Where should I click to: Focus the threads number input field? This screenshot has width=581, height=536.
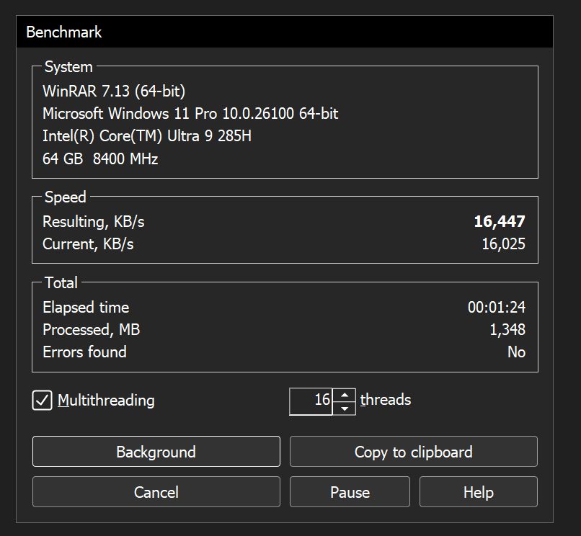311,400
